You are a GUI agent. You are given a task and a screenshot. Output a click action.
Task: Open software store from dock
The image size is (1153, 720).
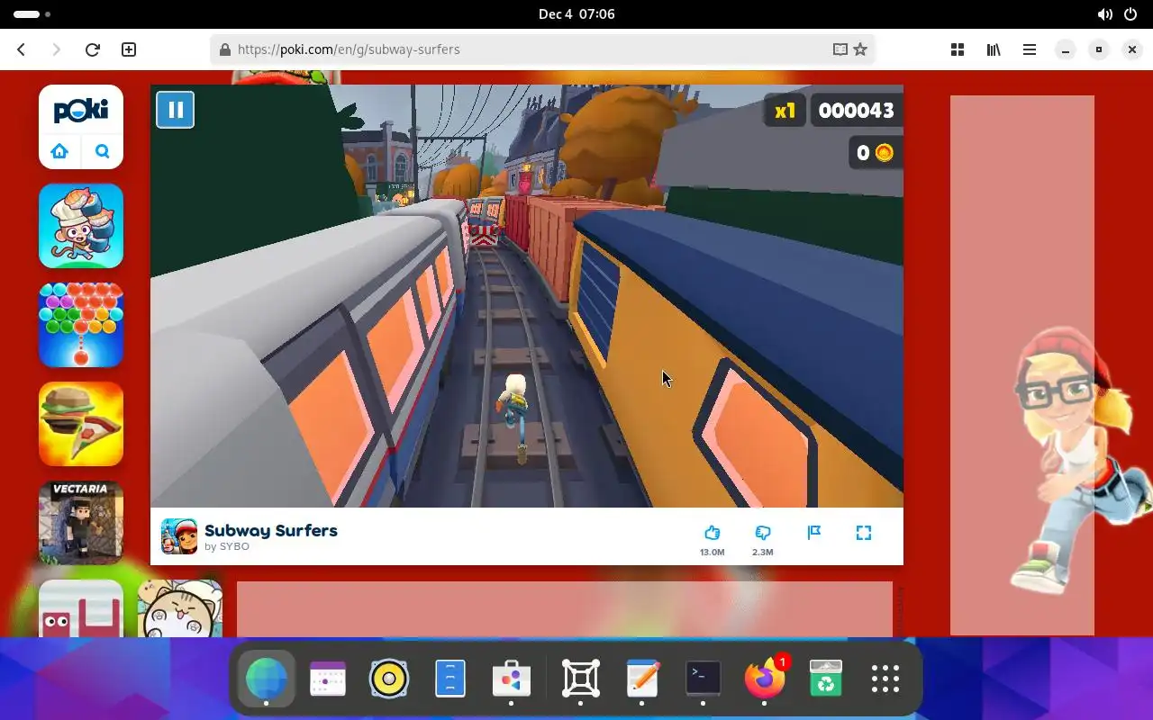512,679
